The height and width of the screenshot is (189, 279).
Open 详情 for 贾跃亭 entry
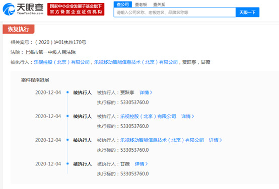coord(146,92)
